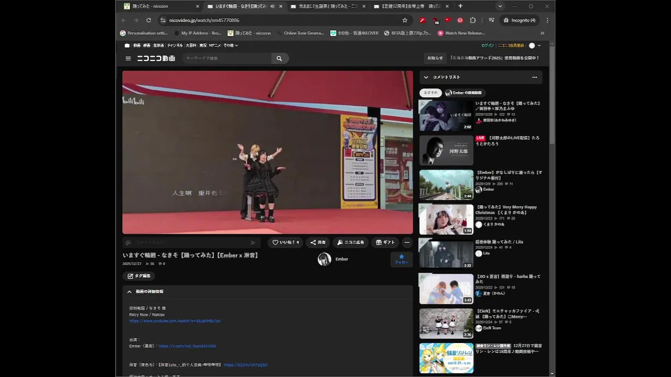Open the Chrome three-dot menu
This screenshot has width=671, height=377.
coord(547,20)
